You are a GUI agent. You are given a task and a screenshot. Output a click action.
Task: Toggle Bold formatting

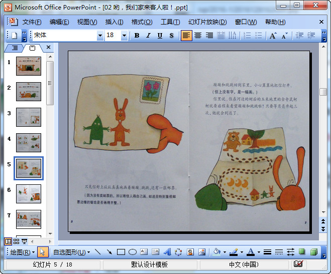137,36
